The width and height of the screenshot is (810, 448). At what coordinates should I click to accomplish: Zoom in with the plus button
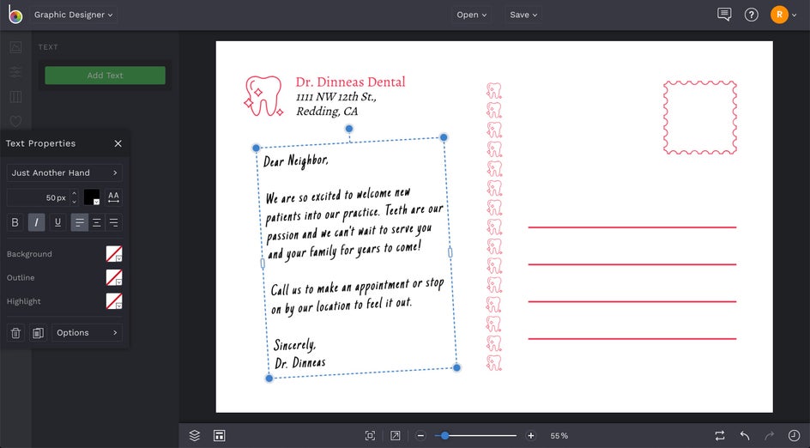[530, 436]
